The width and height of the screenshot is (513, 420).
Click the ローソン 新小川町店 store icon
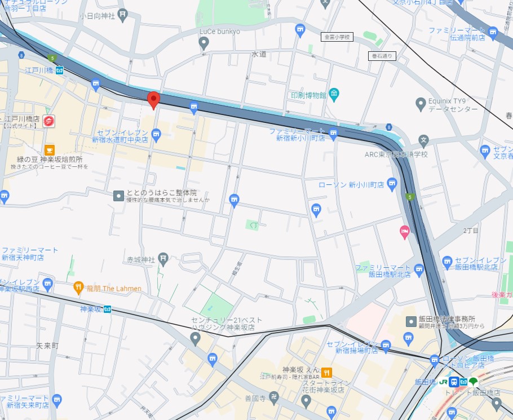click(392, 184)
